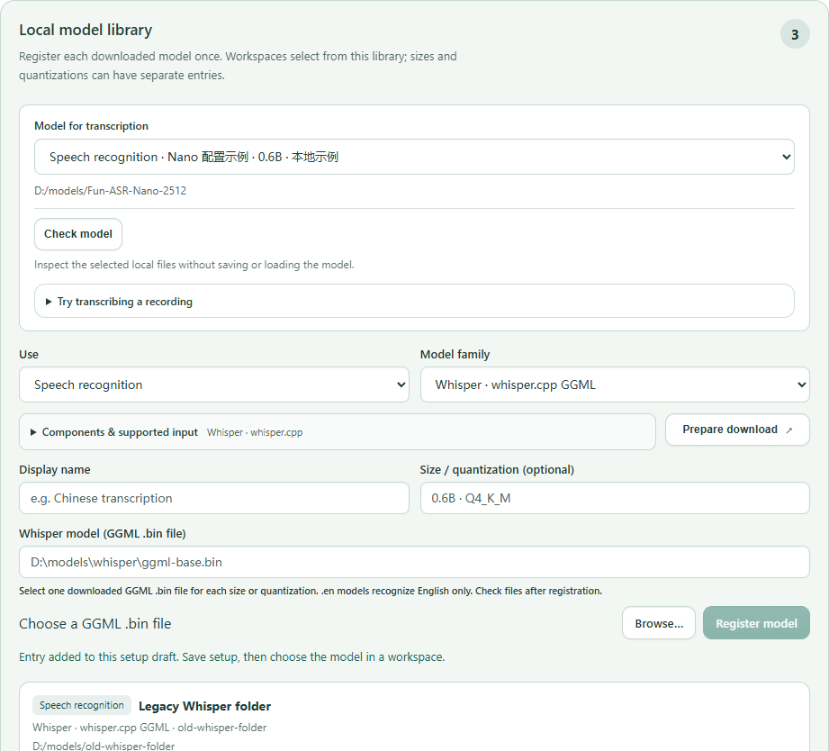
Task: Click the triangle next to Components & supported input
Action: [33, 432]
